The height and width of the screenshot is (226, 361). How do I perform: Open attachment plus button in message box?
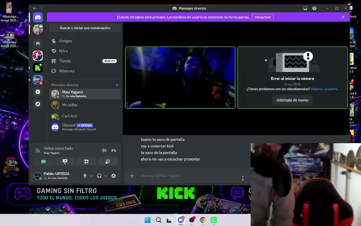coord(132,176)
